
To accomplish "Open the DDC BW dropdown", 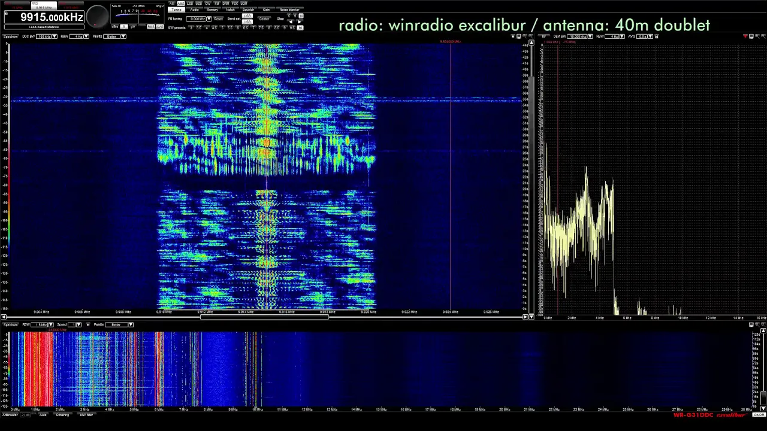I will point(55,37).
